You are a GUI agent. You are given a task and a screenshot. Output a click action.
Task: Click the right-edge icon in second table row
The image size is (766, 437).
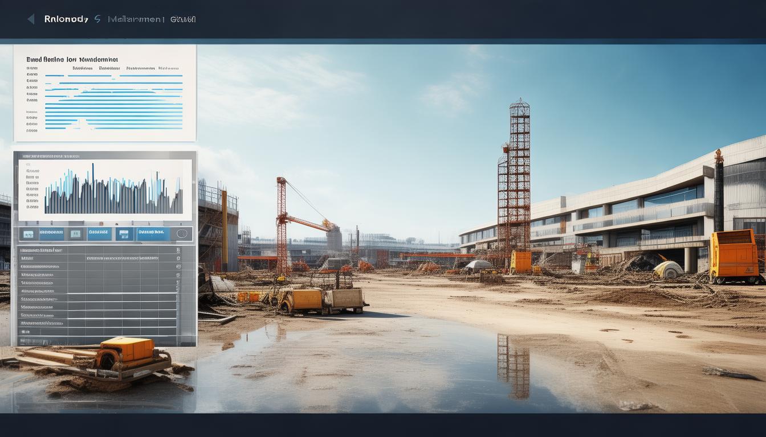(178, 258)
